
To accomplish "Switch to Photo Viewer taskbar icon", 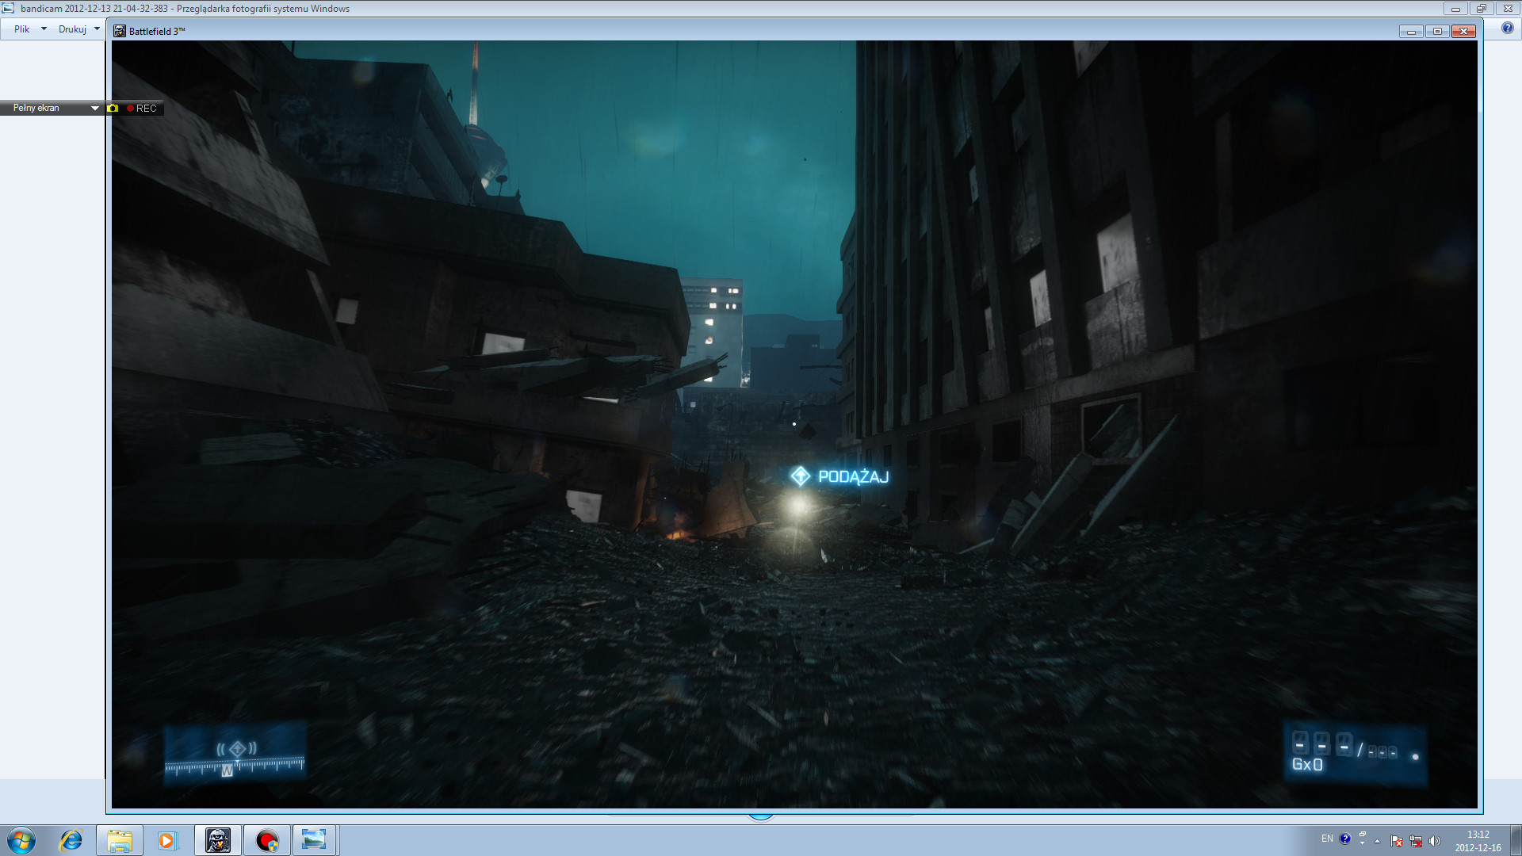I will pyautogui.click(x=315, y=840).
